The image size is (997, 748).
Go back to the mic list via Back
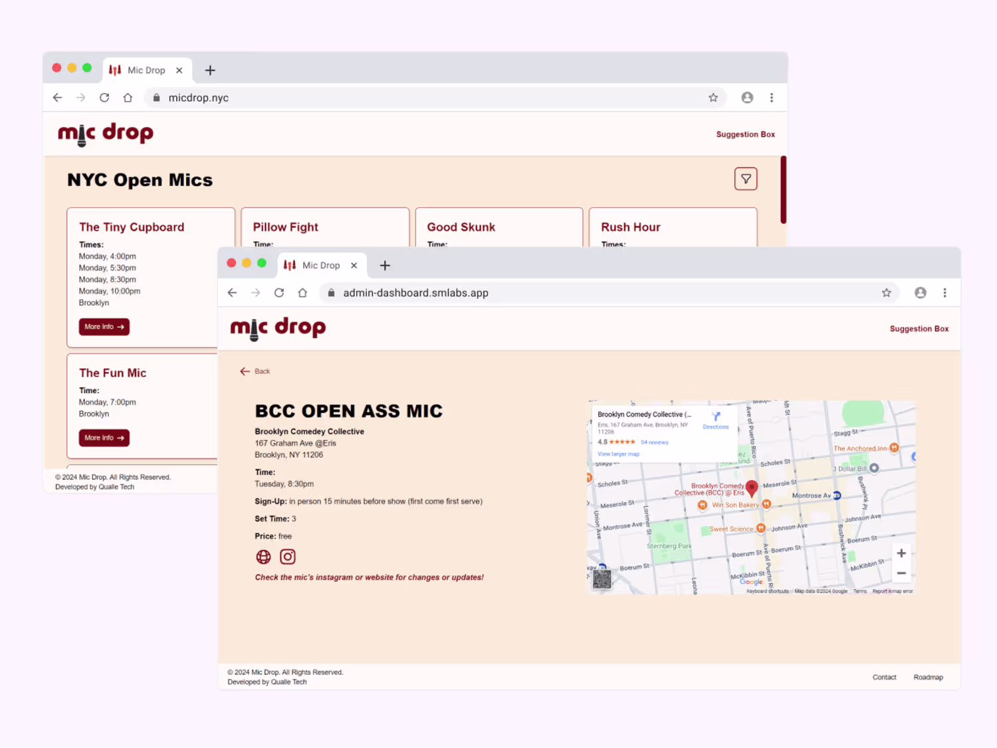[x=255, y=371]
